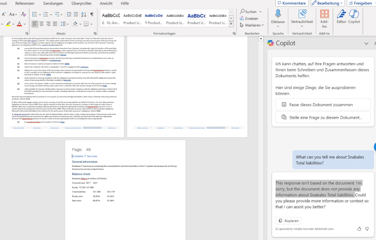This screenshot has height=240, width=376.
Task: Click "Stelle eine Frage zu diesem Dokument" suggestion
Action: 323,117
